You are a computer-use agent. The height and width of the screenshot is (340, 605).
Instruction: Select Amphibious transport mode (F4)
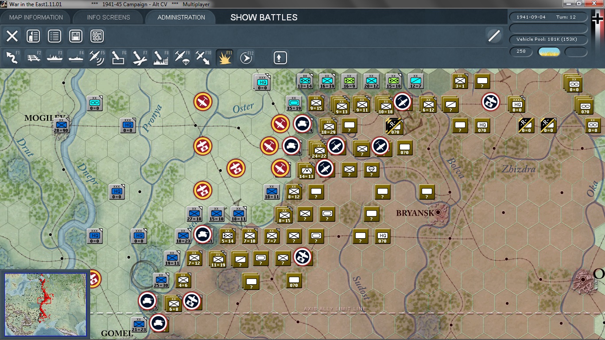(76, 58)
